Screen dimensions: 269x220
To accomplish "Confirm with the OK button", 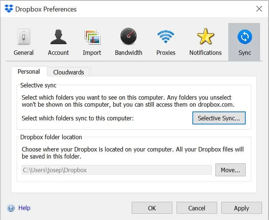I will tap(152, 208).
